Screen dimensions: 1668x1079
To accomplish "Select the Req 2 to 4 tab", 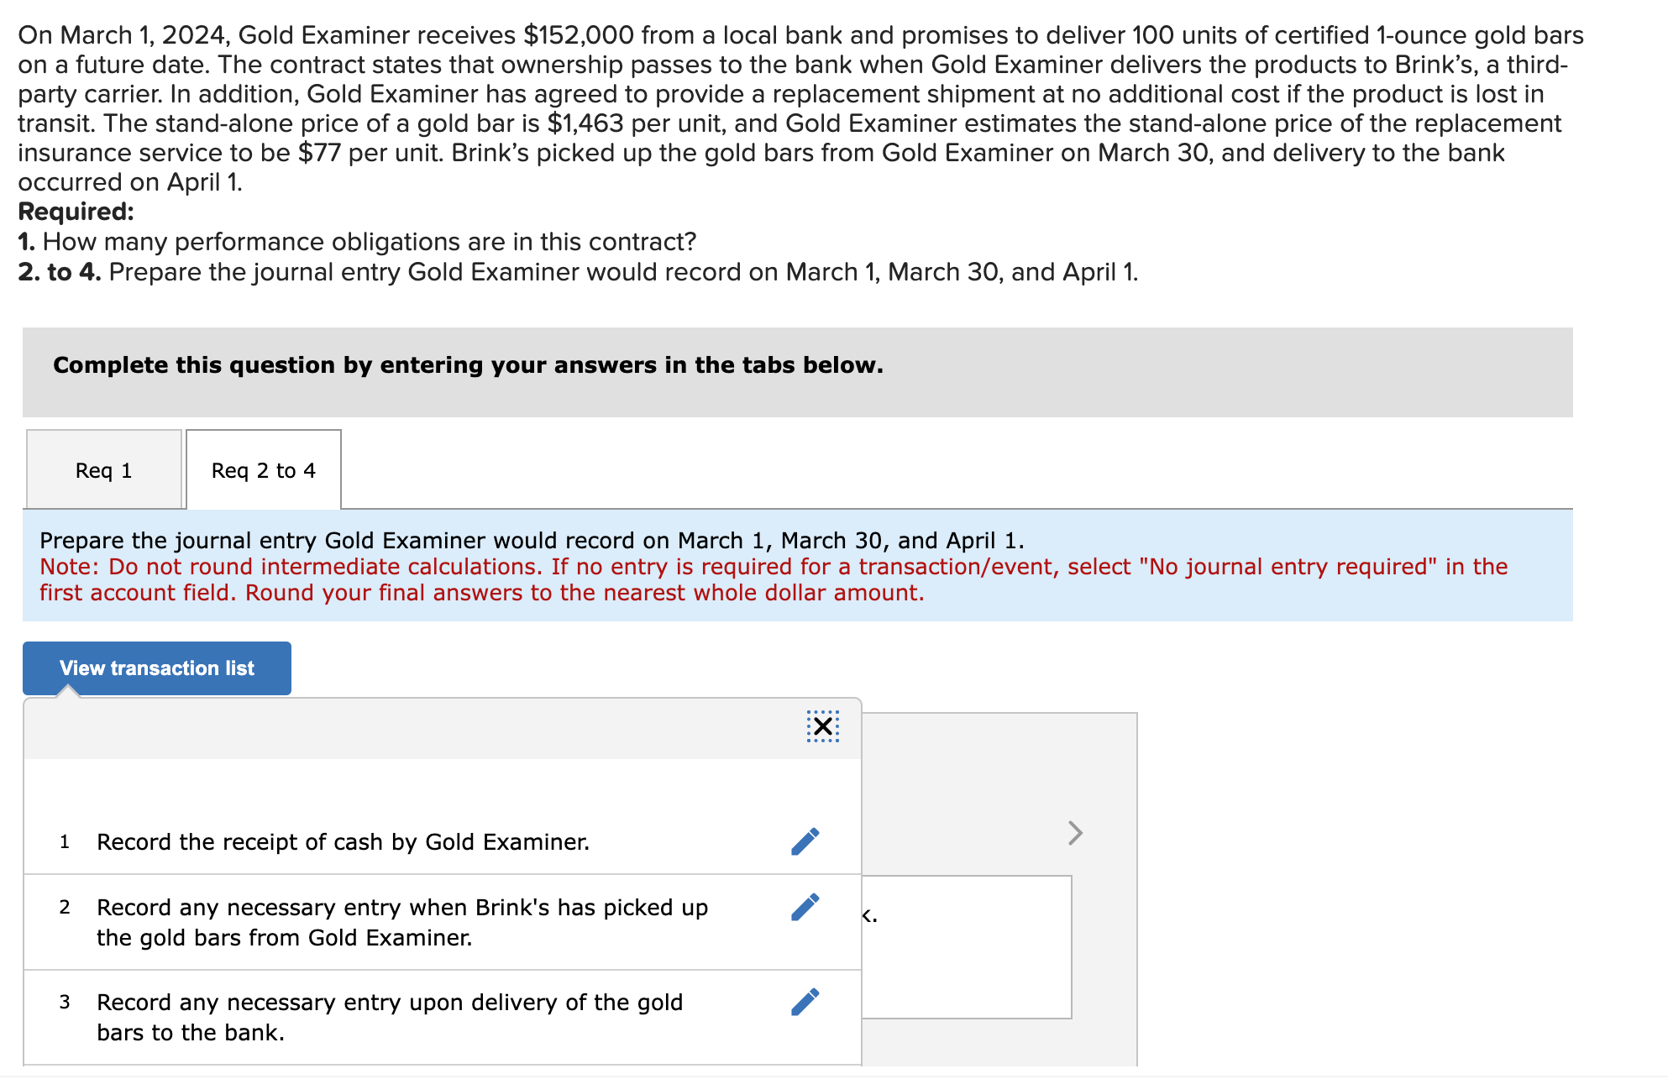I will tap(262, 469).
